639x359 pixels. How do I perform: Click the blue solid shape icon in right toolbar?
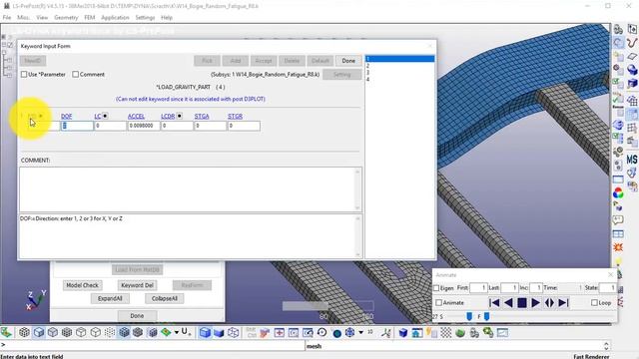[x=632, y=70]
